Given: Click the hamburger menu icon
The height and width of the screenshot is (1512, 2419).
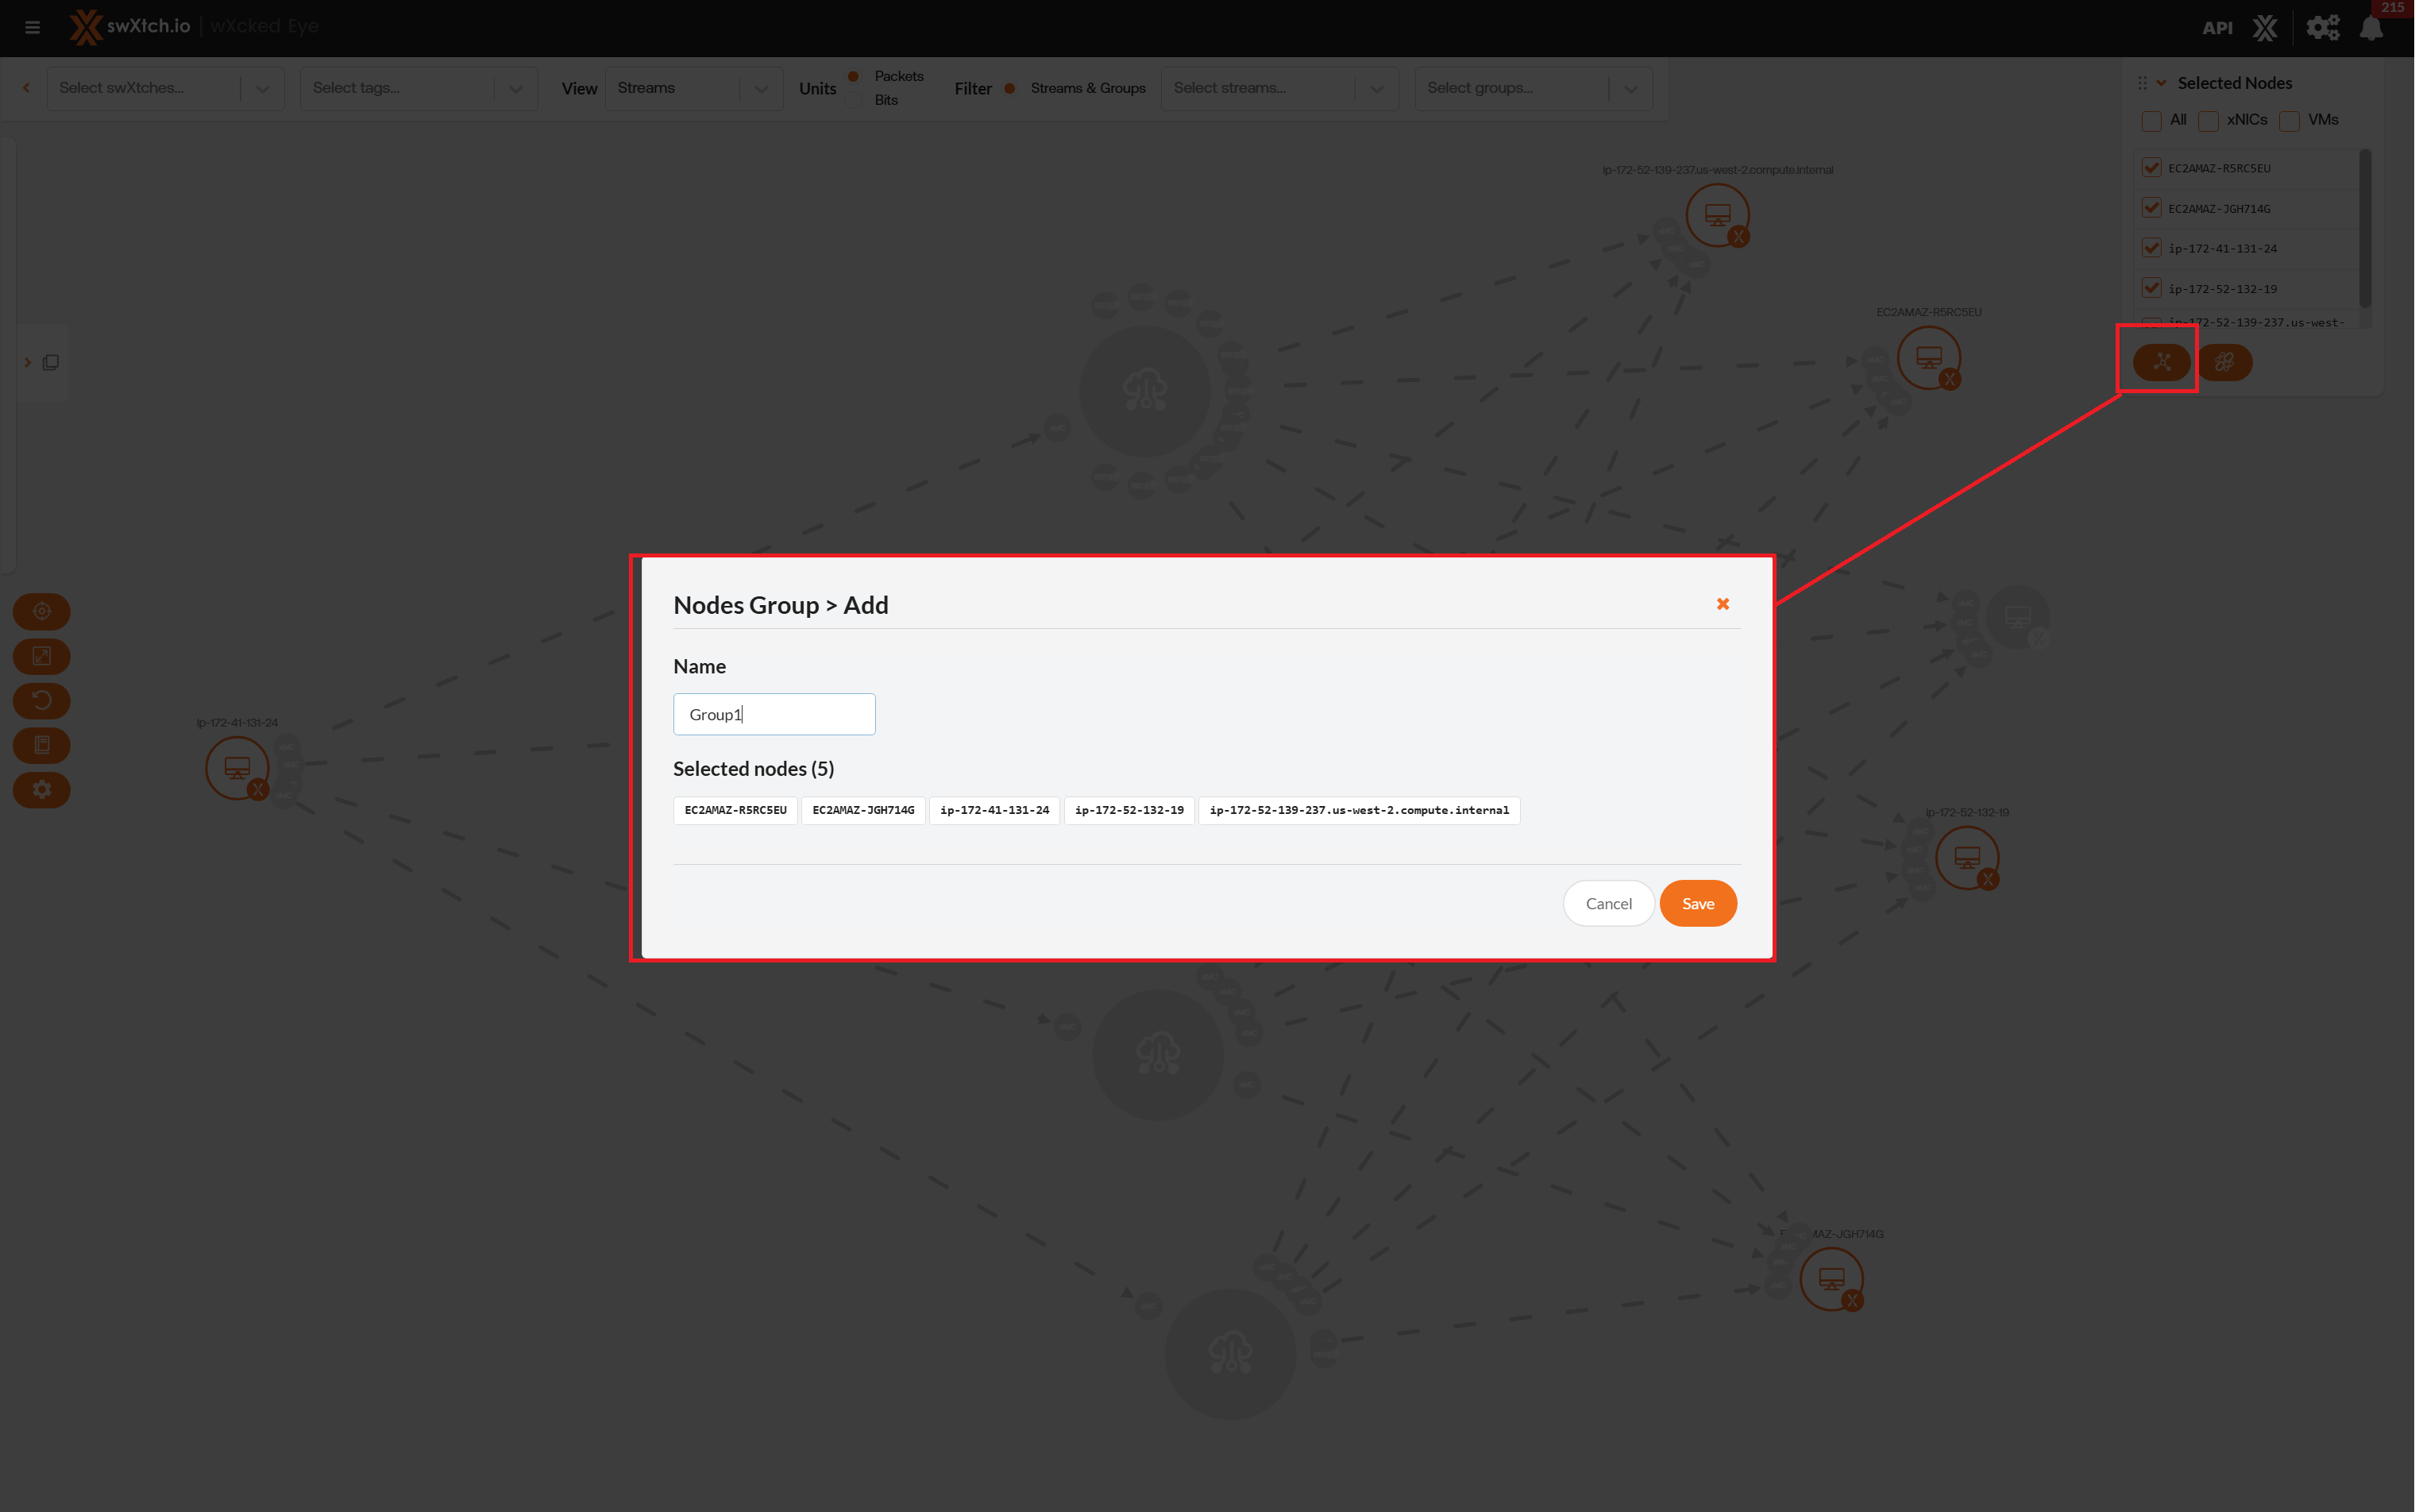Looking at the screenshot, I should 32,27.
